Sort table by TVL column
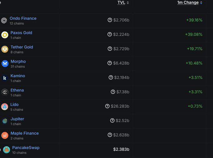 tap(121, 2)
